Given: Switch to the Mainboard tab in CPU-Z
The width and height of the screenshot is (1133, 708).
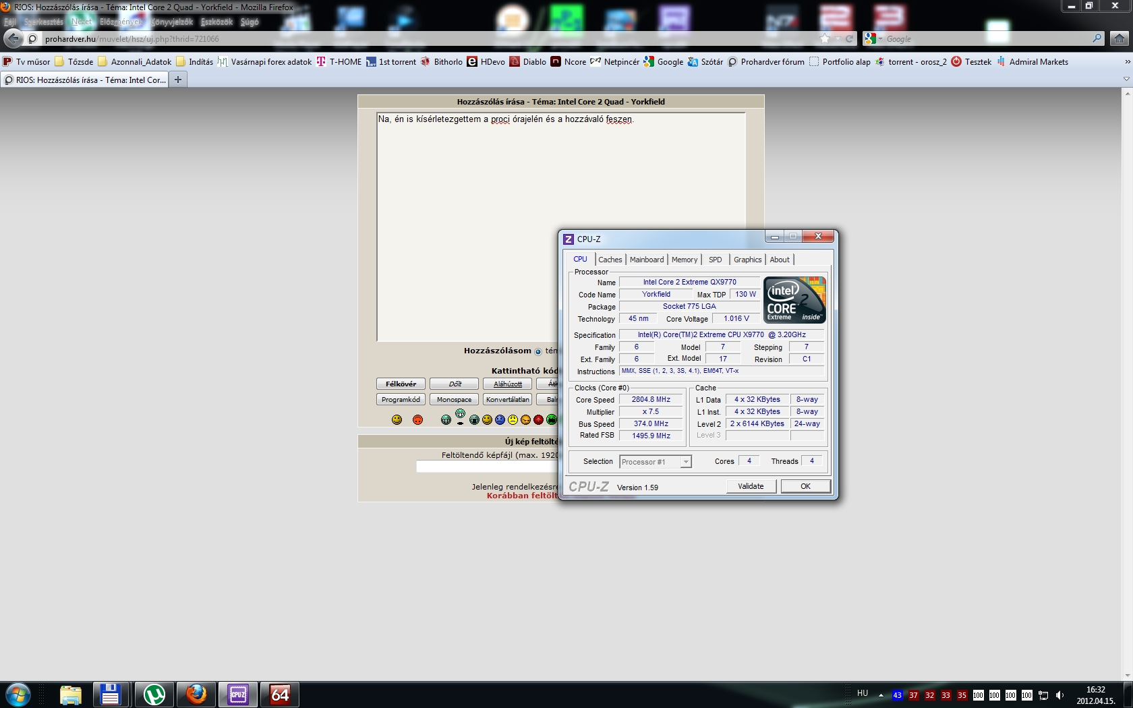Looking at the screenshot, I should pyautogui.click(x=647, y=260).
